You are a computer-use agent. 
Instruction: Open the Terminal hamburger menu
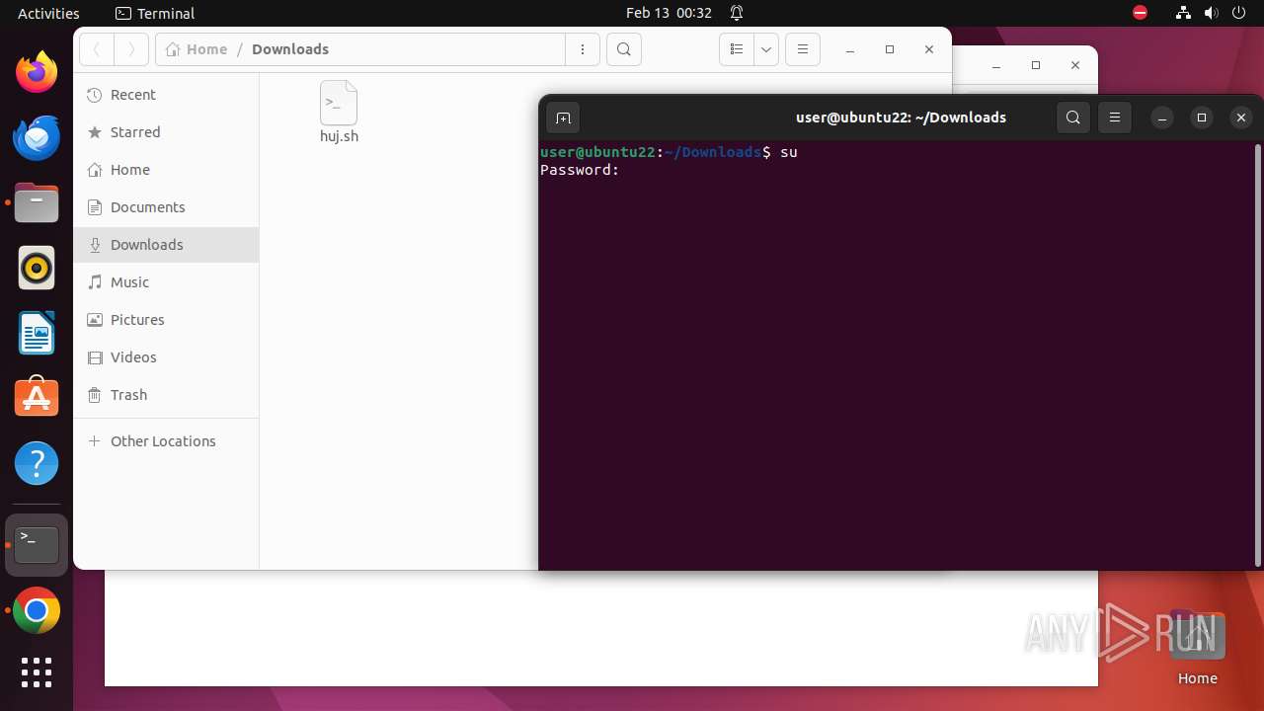(x=1115, y=118)
